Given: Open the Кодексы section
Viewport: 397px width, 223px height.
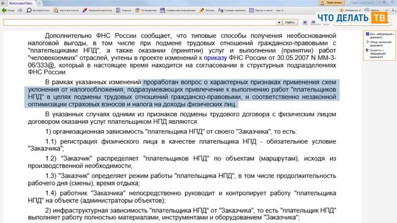Looking at the screenshot, I should point(123,11).
